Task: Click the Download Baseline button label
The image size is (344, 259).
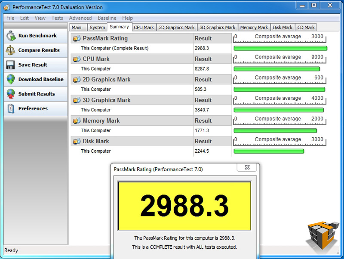Action: point(41,79)
